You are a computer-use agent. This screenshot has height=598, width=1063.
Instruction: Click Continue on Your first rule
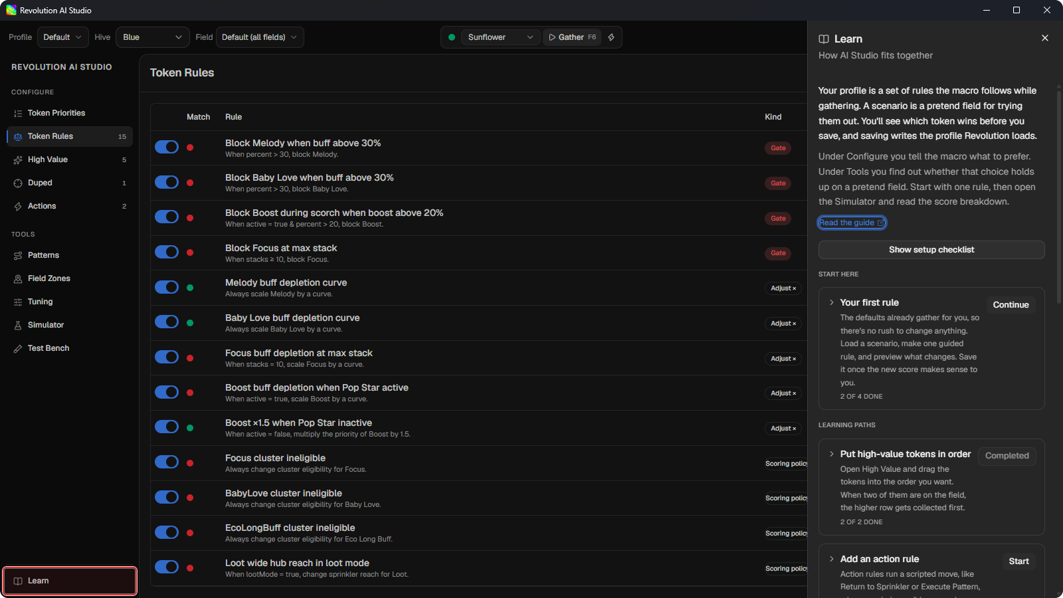(x=1011, y=305)
